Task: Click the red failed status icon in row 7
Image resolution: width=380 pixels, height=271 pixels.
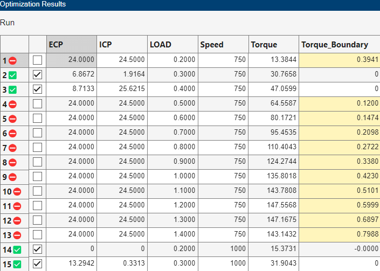Action: coord(12,148)
